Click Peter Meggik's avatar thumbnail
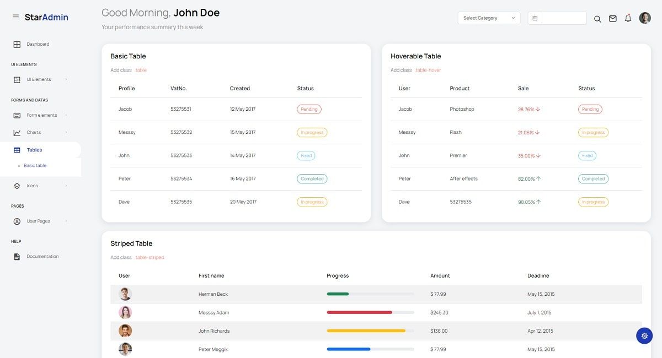The image size is (662, 358). pyautogui.click(x=125, y=349)
